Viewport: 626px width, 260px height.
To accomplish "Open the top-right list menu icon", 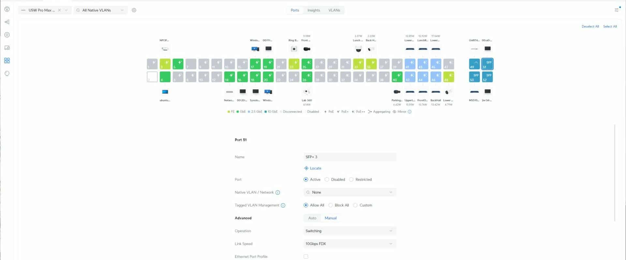I will click(x=617, y=10).
